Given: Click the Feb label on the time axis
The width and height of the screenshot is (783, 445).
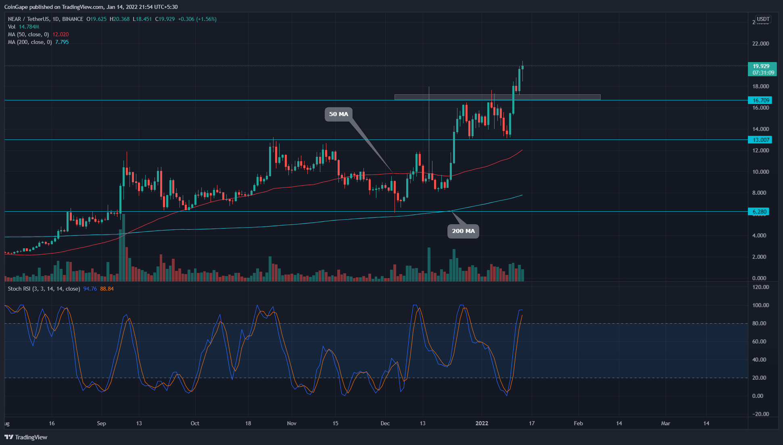Looking at the screenshot, I should (578, 423).
